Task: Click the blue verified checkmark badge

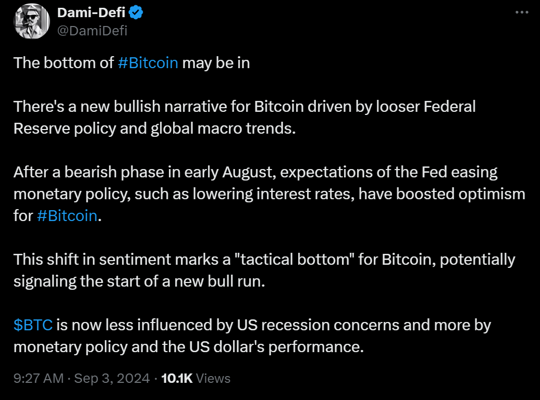Action: [x=136, y=13]
